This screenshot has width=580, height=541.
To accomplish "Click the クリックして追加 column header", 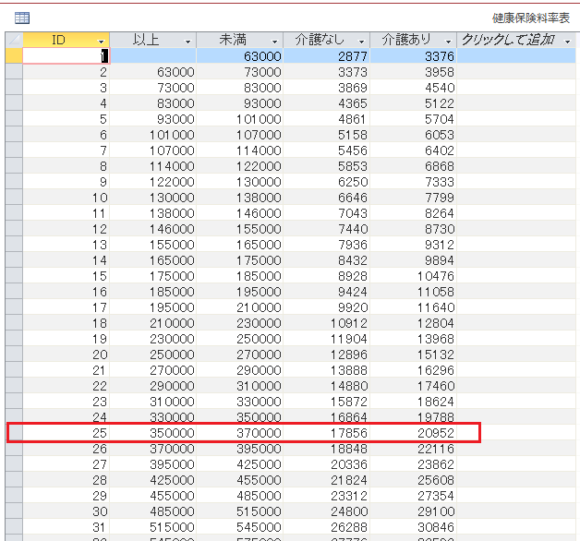I will tap(508, 40).
